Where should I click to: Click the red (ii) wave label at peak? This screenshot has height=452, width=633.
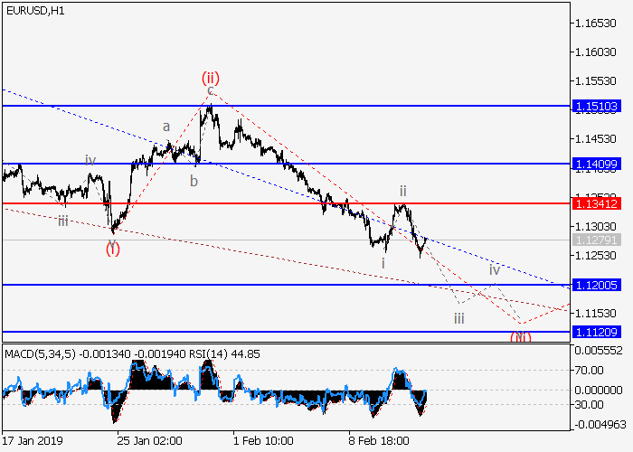tap(210, 79)
